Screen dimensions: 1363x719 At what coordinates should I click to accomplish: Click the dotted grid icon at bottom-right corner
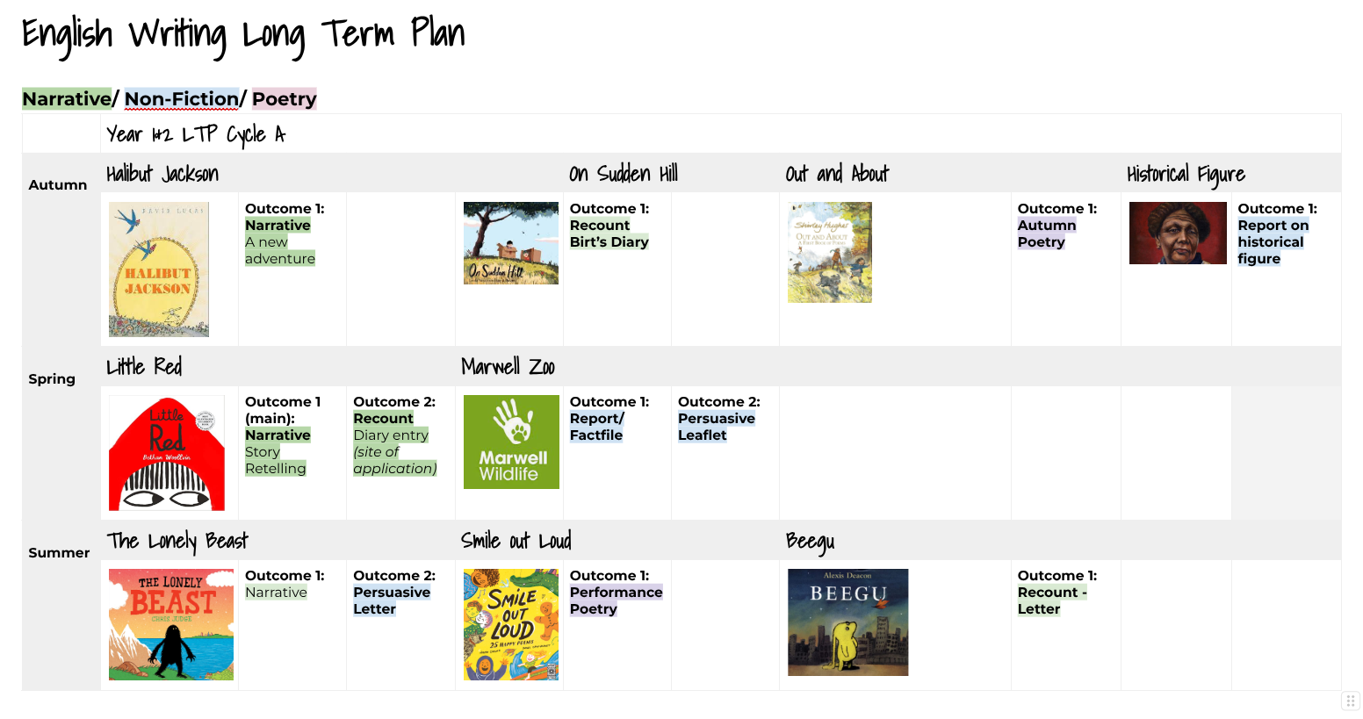1351,701
